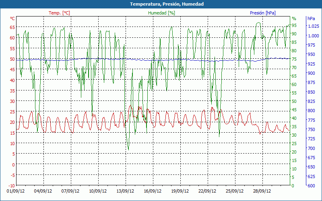Click the hPa axis unit label
This screenshot has height=201, width=322.
click(311, 18)
